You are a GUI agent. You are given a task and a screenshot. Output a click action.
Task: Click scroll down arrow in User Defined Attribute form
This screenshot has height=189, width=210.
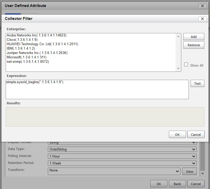pyautogui.click(x=203, y=174)
